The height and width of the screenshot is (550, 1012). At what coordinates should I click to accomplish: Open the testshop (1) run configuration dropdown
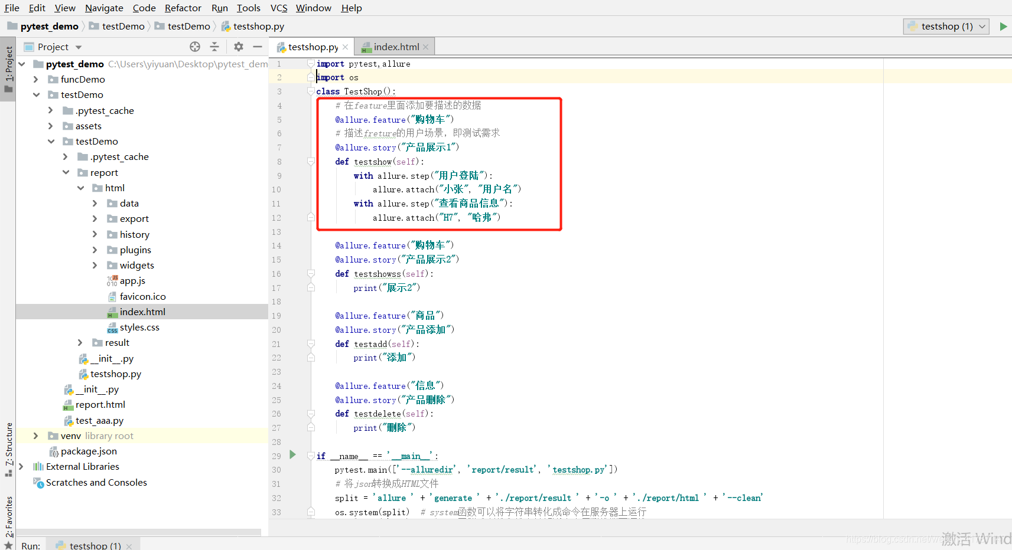[946, 27]
